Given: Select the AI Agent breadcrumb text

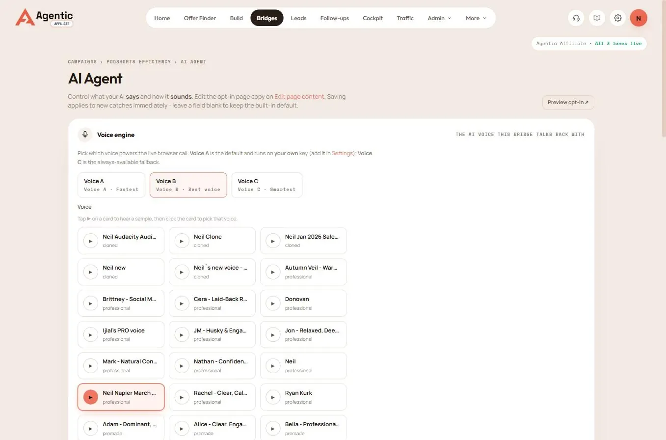Looking at the screenshot, I should (193, 62).
